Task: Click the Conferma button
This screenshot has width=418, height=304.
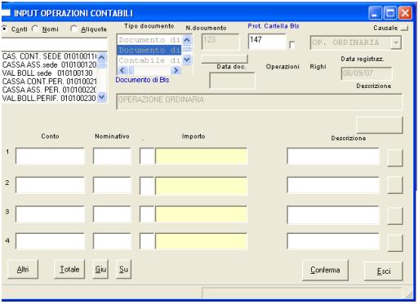Action: pos(325,270)
